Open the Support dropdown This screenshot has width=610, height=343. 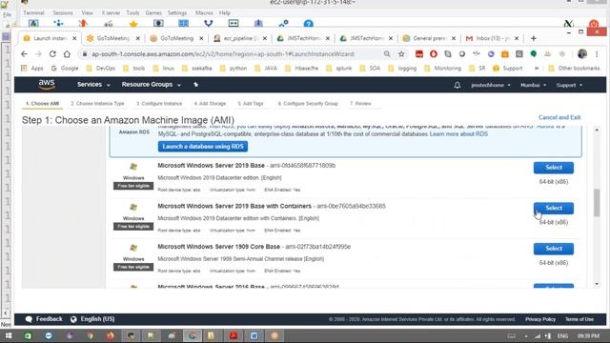pyautogui.click(x=569, y=85)
